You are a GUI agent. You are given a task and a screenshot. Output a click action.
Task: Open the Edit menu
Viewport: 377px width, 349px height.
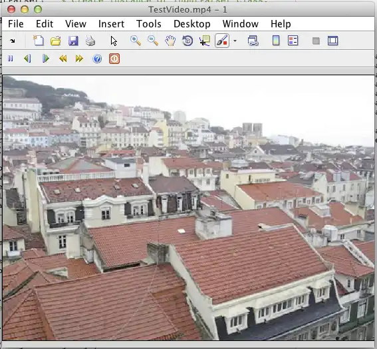pos(45,24)
